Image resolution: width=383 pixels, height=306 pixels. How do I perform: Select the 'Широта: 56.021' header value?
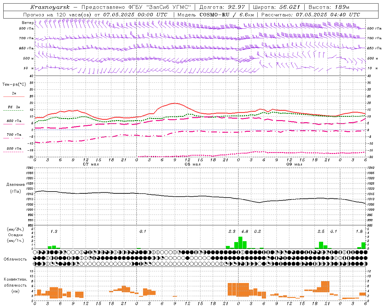(276, 7)
